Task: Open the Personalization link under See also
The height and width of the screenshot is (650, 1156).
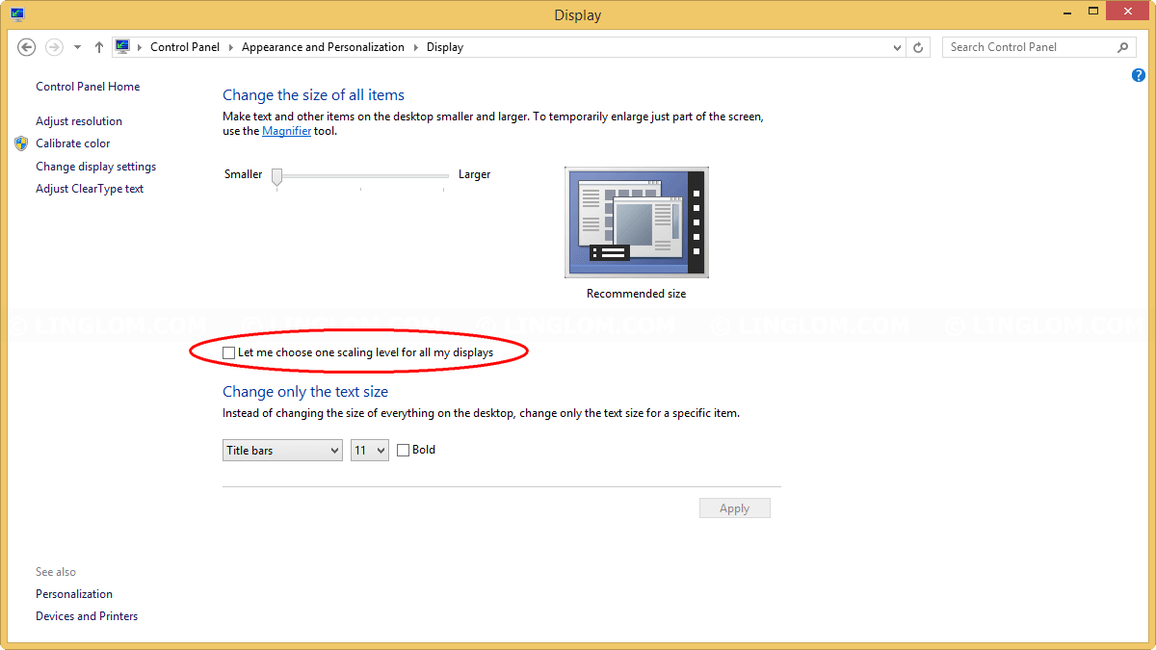Action: (x=74, y=594)
